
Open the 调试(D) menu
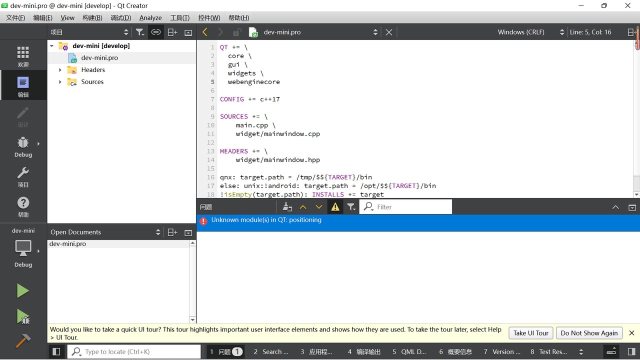(120, 17)
